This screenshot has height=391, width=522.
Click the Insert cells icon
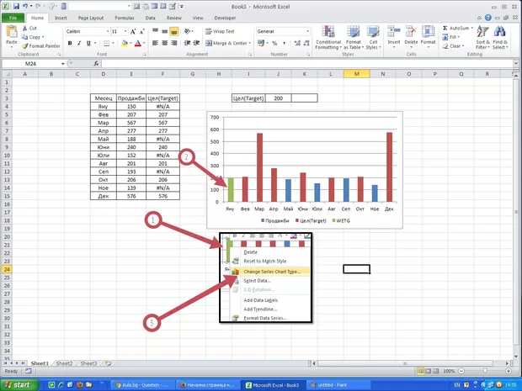(394, 32)
